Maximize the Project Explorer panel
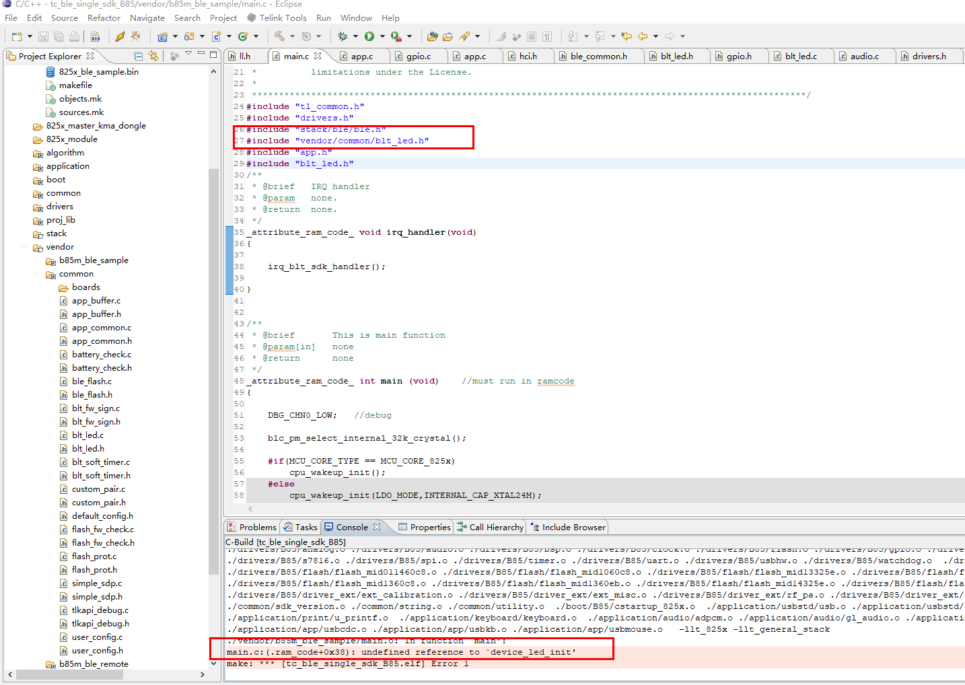 coord(213,55)
